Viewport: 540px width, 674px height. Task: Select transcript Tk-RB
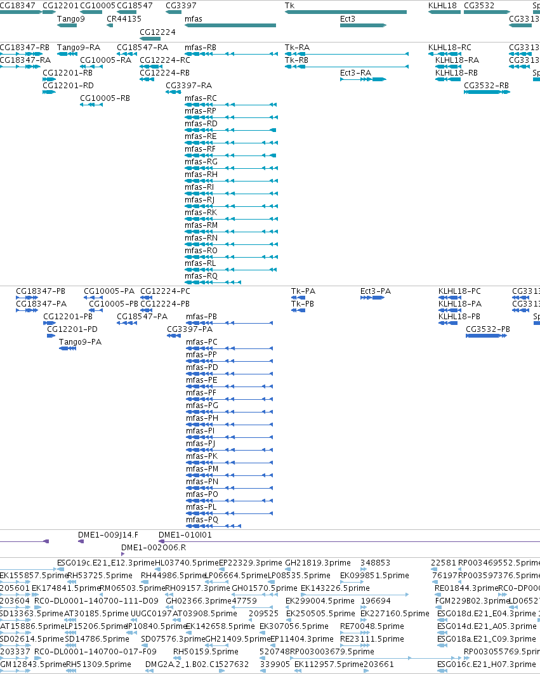(297, 60)
